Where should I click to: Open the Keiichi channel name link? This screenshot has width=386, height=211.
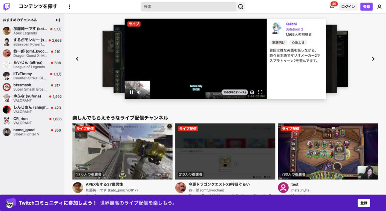click(x=291, y=24)
